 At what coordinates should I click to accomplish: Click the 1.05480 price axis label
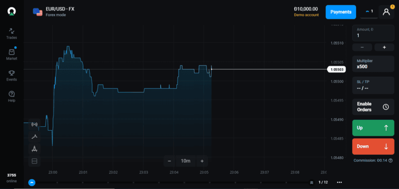pos(337,158)
